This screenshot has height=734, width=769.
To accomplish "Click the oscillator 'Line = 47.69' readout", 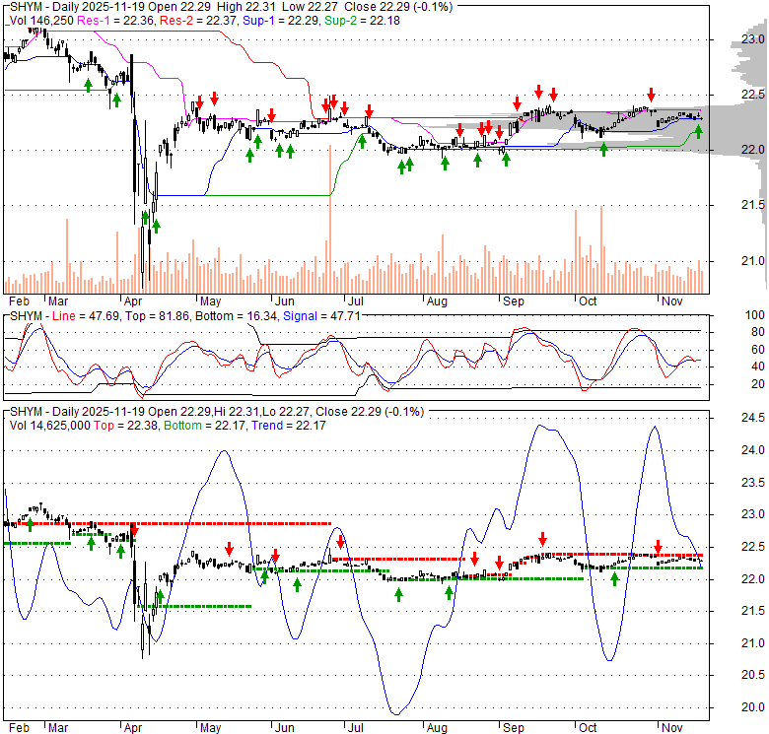I will (x=86, y=316).
